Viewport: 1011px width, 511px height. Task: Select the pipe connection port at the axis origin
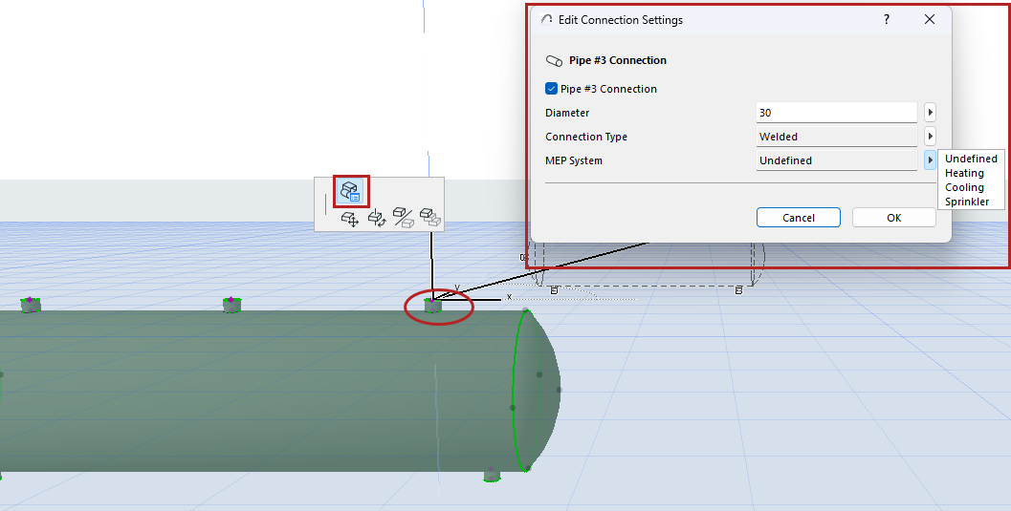click(433, 306)
